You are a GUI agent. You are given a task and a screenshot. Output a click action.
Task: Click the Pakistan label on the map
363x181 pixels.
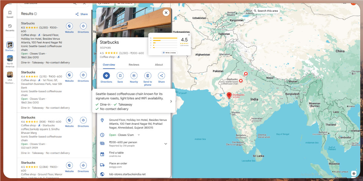pos(218,71)
